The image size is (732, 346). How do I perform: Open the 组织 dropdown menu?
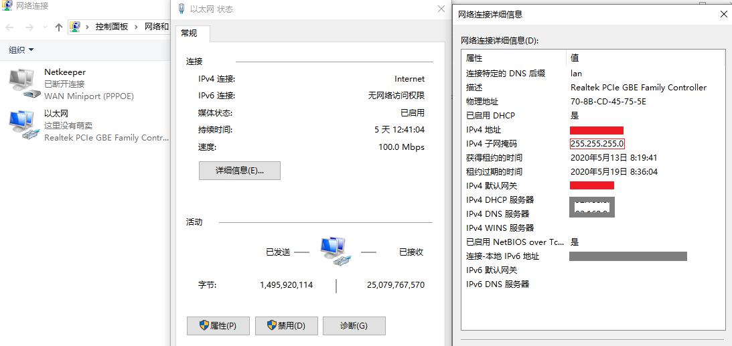(x=21, y=50)
